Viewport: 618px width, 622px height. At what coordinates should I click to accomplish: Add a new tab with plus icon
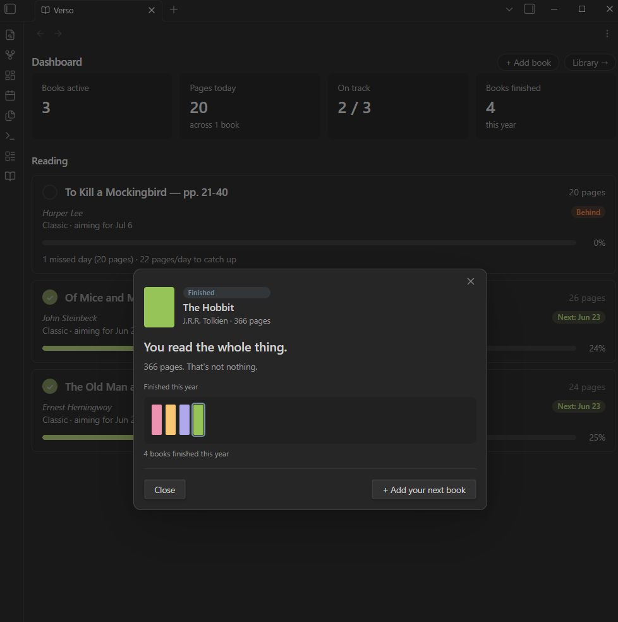point(174,9)
